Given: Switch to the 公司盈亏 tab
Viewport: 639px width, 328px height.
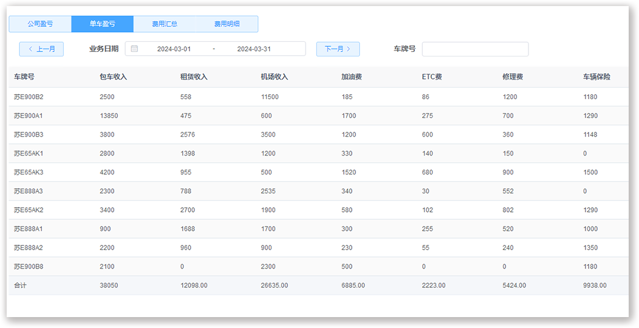Looking at the screenshot, I should (40, 24).
